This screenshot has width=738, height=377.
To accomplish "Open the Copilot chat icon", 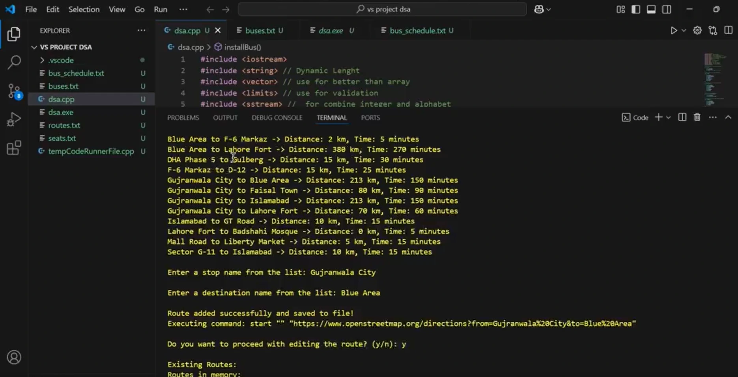I will (539, 9).
